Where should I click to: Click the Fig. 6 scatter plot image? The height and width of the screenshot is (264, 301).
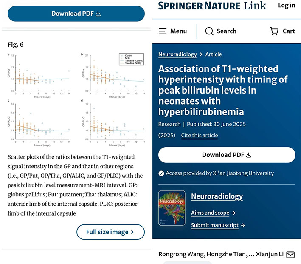click(x=76, y=99)
